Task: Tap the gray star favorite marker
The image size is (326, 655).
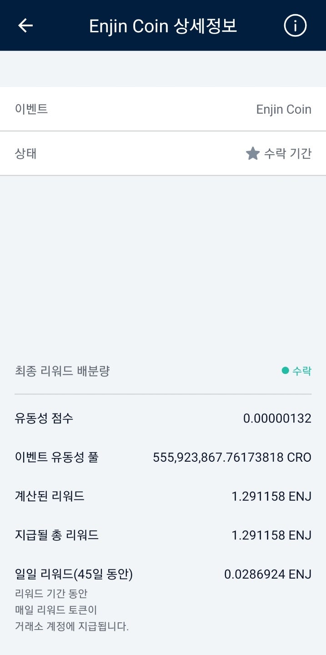Action: [253, 153]
